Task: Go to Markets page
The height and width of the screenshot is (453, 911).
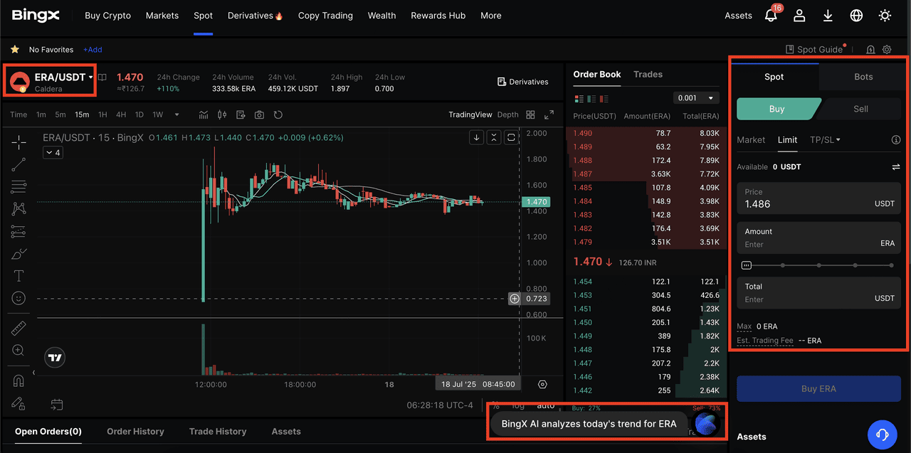Action: tap(162, 16)
